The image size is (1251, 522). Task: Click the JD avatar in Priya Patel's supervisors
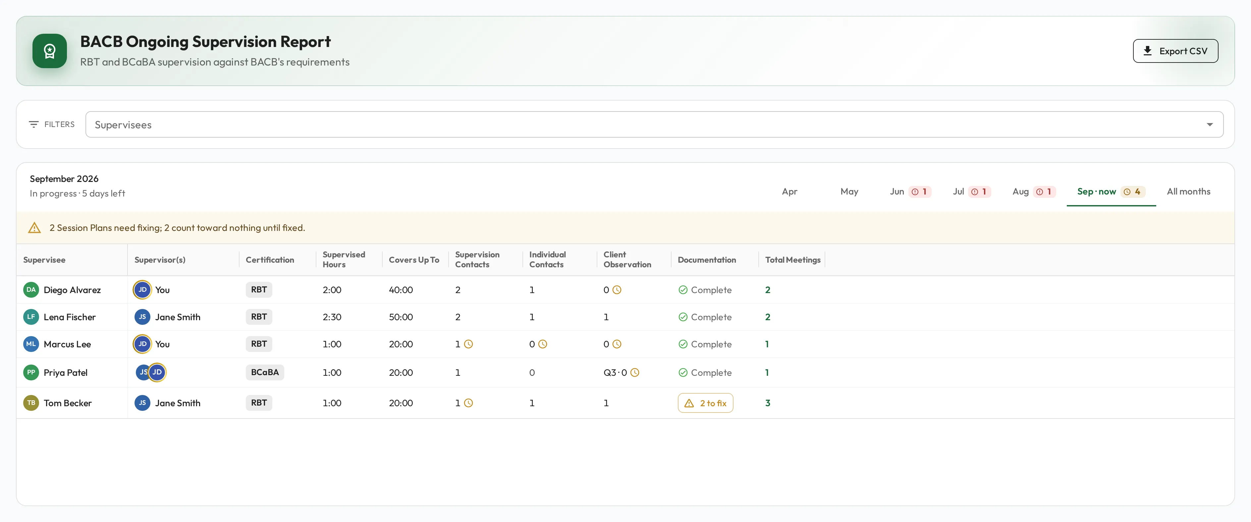(x=157, y=373)
